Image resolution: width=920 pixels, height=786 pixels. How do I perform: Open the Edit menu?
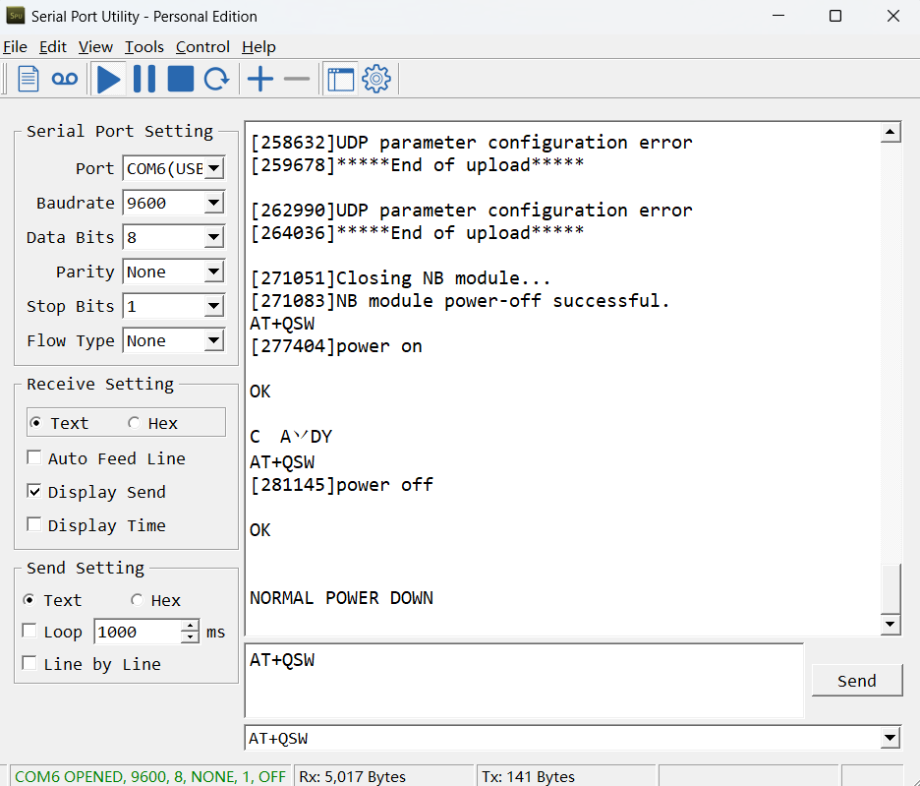pyautogui.click(x=53, y=47)
